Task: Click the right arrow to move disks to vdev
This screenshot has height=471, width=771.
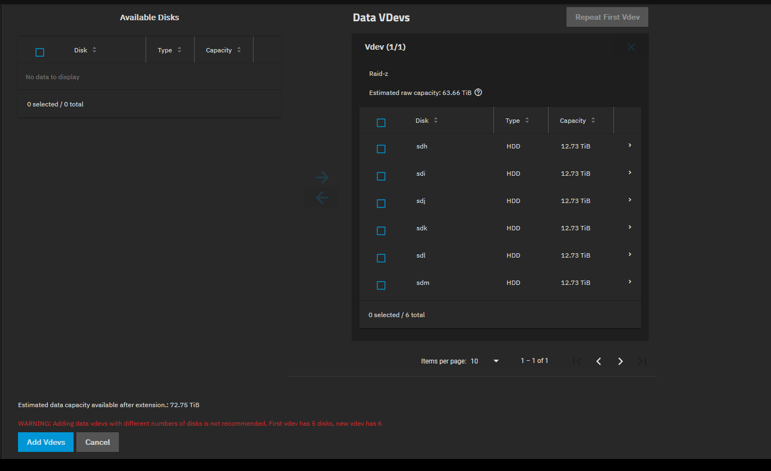Action: tap(322, 177)
